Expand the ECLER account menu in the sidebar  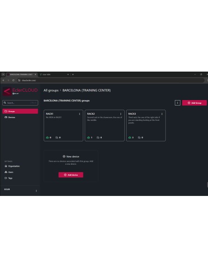pyautogui.click(x=36, y=191)
